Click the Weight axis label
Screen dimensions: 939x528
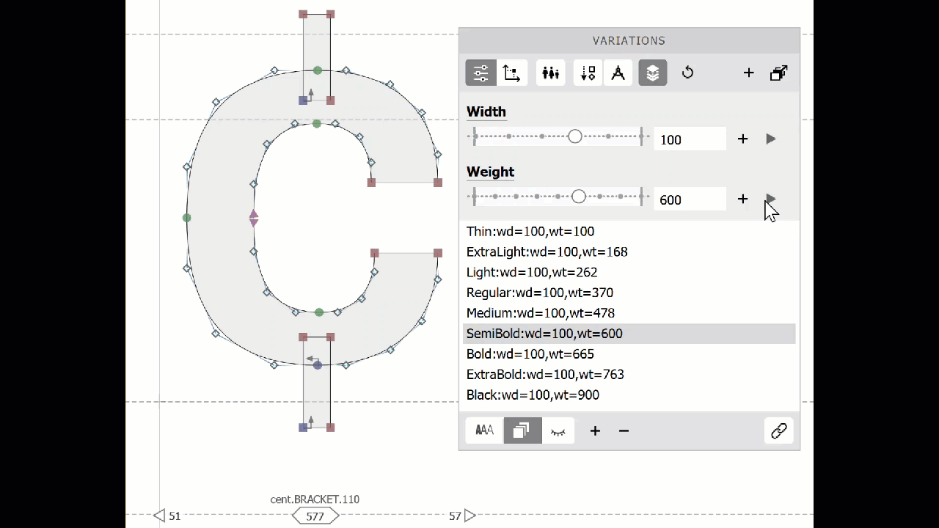point(490,172)
